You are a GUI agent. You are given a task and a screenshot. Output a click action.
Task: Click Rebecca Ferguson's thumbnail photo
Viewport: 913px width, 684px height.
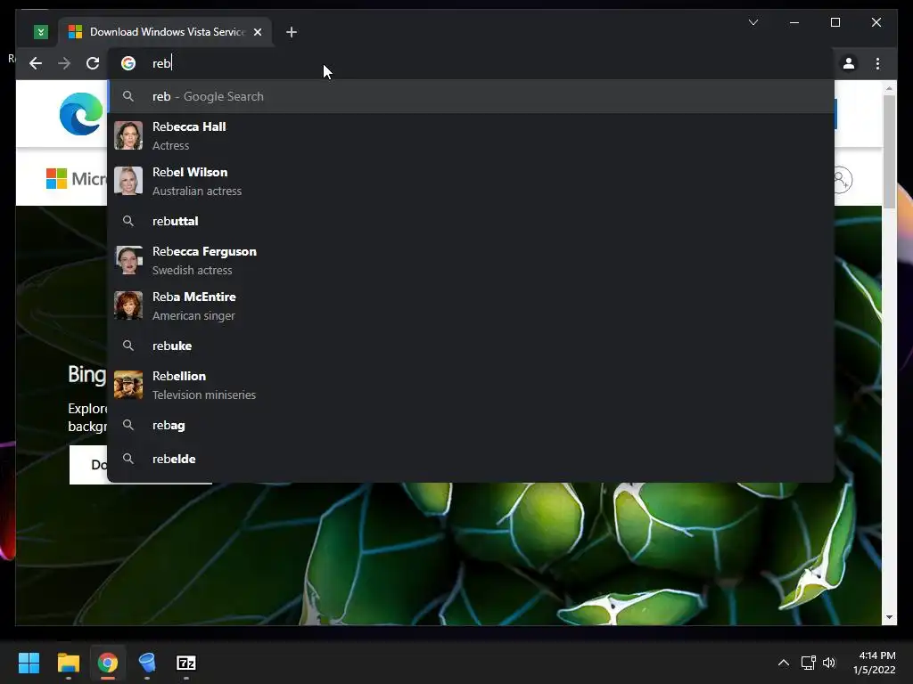point(128,260)
